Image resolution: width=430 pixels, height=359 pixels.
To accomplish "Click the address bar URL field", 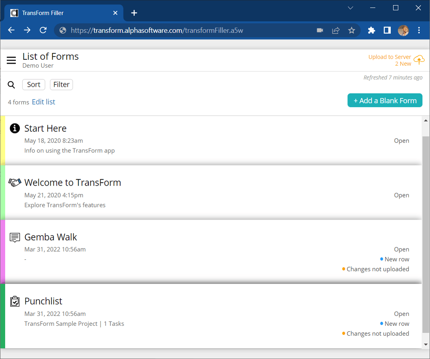I will pyautogui.click(x=159, y=30).
